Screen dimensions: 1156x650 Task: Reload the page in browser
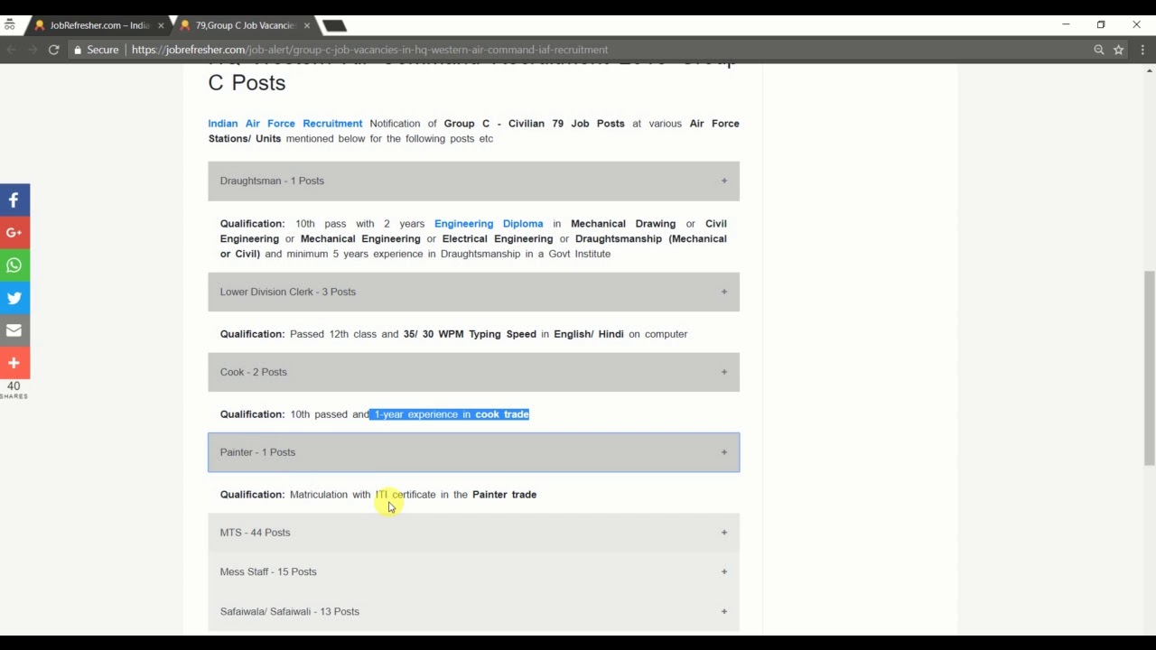click(x=53, y=50)
